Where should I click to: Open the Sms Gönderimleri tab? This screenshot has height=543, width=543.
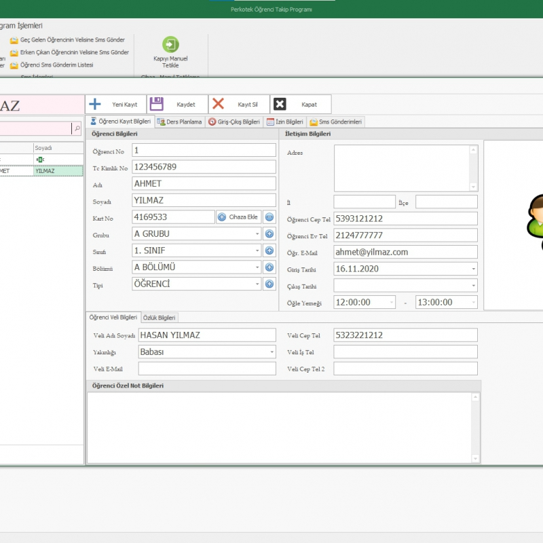[336, 122]
